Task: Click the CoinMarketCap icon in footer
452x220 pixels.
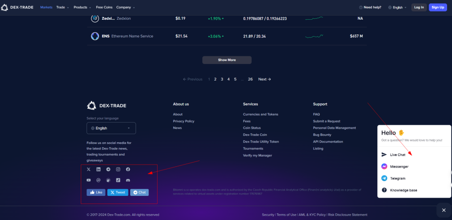Action: 98,180
